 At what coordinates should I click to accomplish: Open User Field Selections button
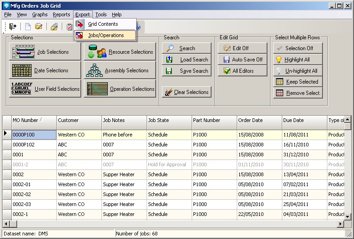click(x=45, y=89)
